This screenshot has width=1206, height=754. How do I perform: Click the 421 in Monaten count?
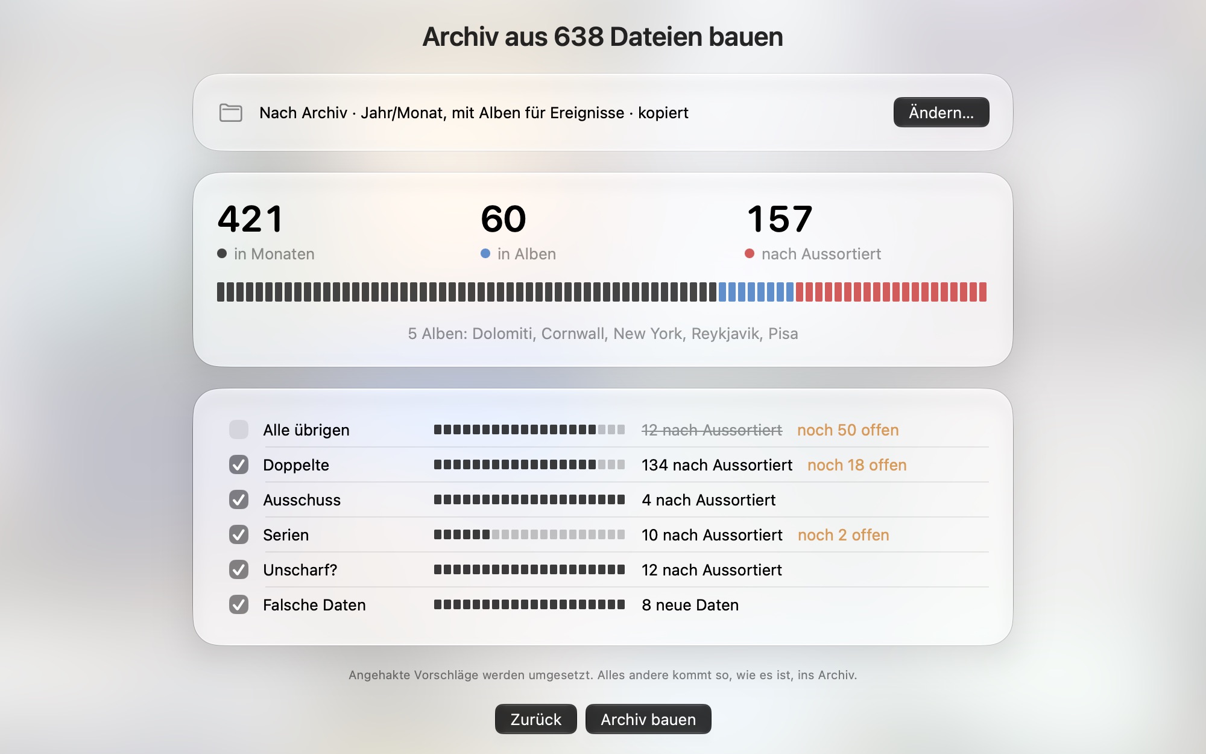coord(250,218)
